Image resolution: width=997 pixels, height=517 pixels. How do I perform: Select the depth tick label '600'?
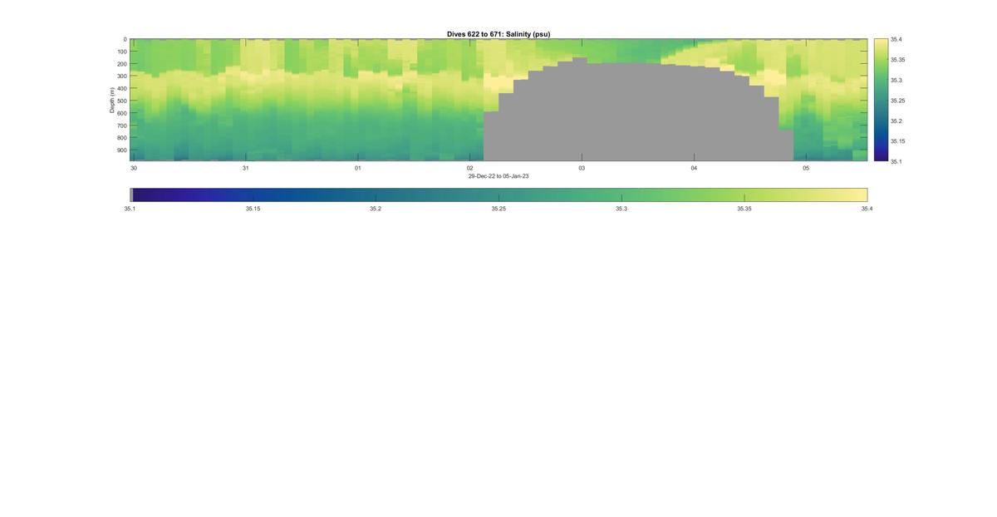(122, 113)
